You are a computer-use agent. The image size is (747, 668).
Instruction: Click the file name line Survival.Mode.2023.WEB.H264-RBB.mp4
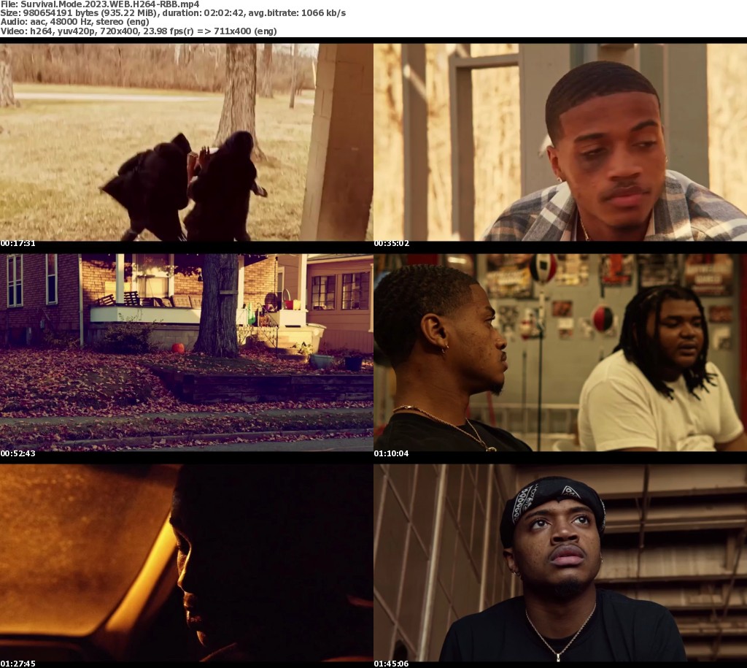[x=100, y=4]
